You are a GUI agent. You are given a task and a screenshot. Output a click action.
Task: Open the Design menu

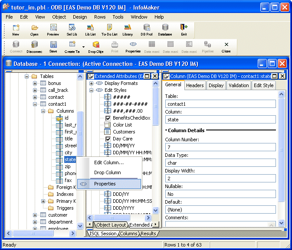(80, 17)
